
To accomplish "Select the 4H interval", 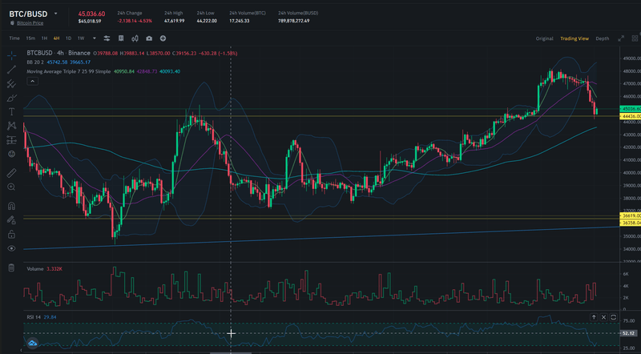I will point(56,38).
